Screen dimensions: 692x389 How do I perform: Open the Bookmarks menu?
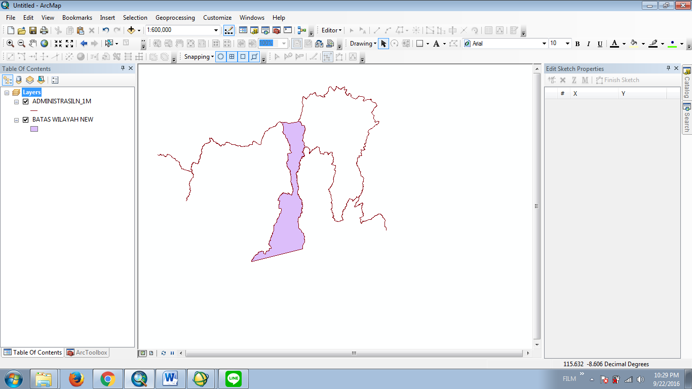[x=77, y=18]
